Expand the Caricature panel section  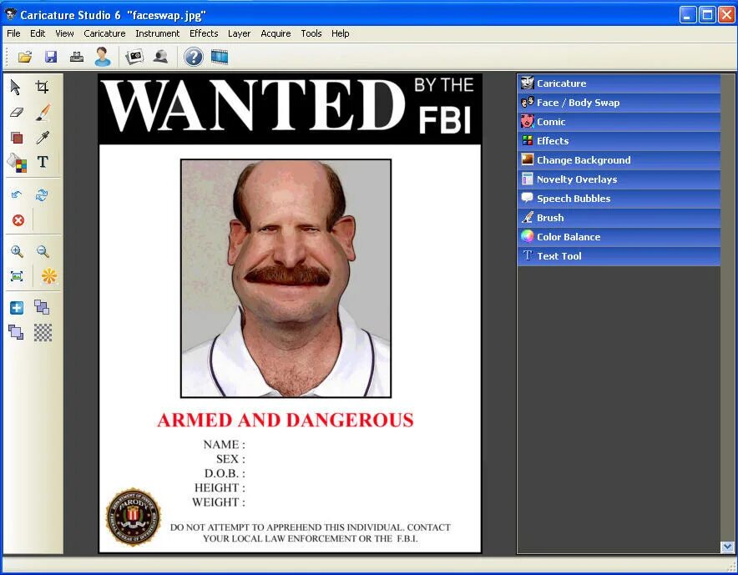pyautogui.click(x=619, y=83)
